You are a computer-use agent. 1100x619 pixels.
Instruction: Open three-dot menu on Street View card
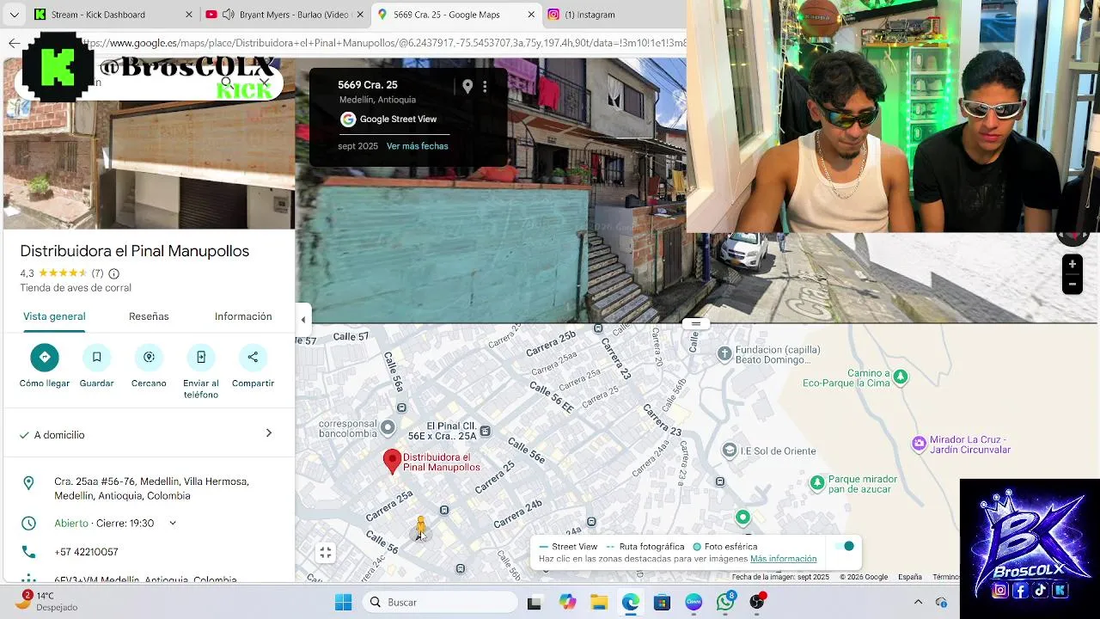tap(485, 86)
